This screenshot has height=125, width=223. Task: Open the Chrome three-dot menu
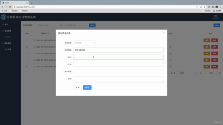pos(221,7)
